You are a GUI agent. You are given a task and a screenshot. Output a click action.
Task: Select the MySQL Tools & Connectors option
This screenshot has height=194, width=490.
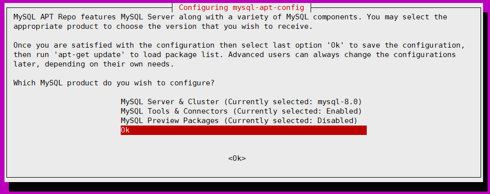(x=241, y=111)
